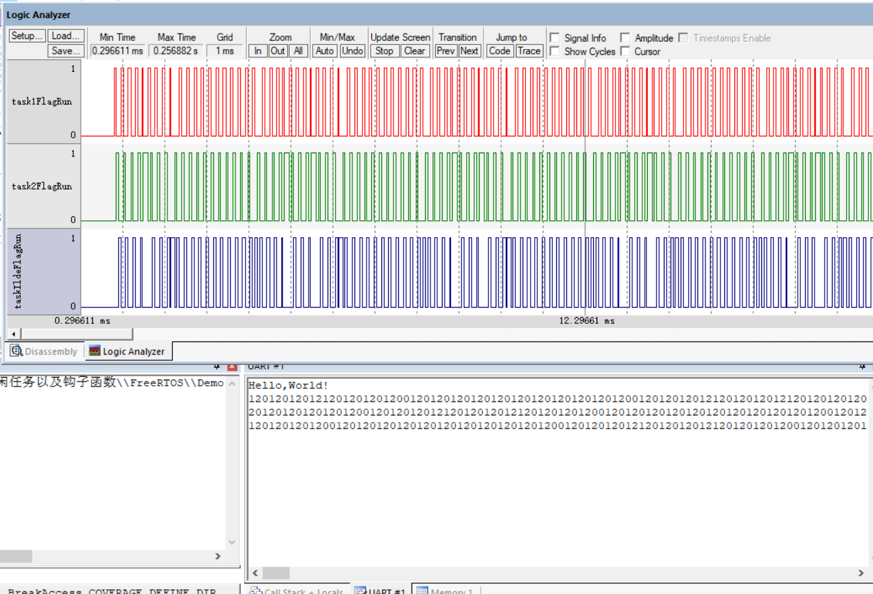Click the pin icon of left output panel
This screenshot has width=873, height=594.
coord(217,367)
